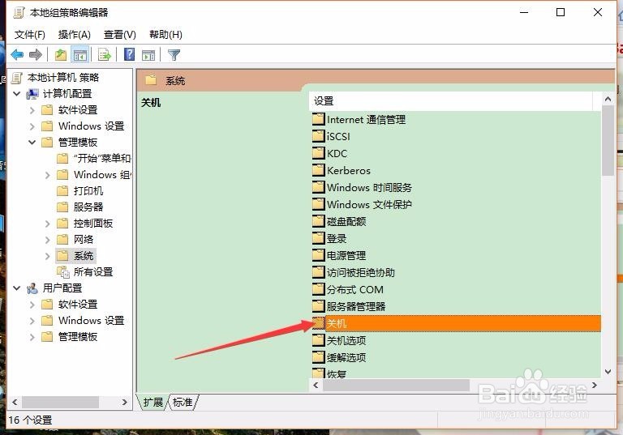623x435 pixels.
Task: Click the 关机选项 folder icon
Action: [x=318, y=340]
